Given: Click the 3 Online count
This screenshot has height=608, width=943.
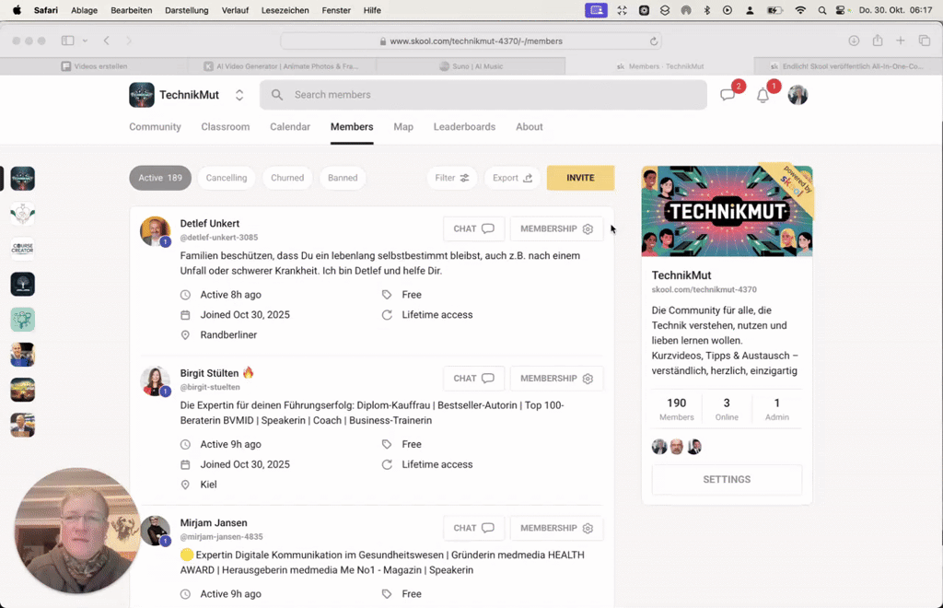Looking at the screenshot, I should click(727, 409).
